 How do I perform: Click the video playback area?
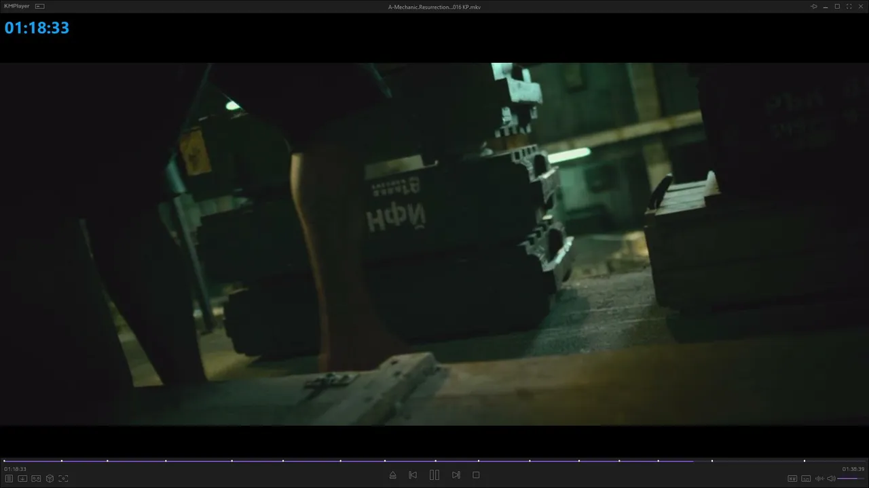tap(434, 244)
